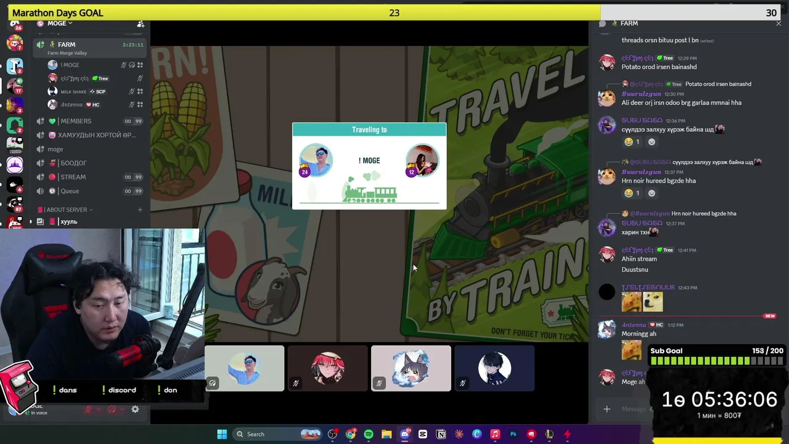
Task: Click the dark-haired avatar participant tile
Action: pos(494,368)
